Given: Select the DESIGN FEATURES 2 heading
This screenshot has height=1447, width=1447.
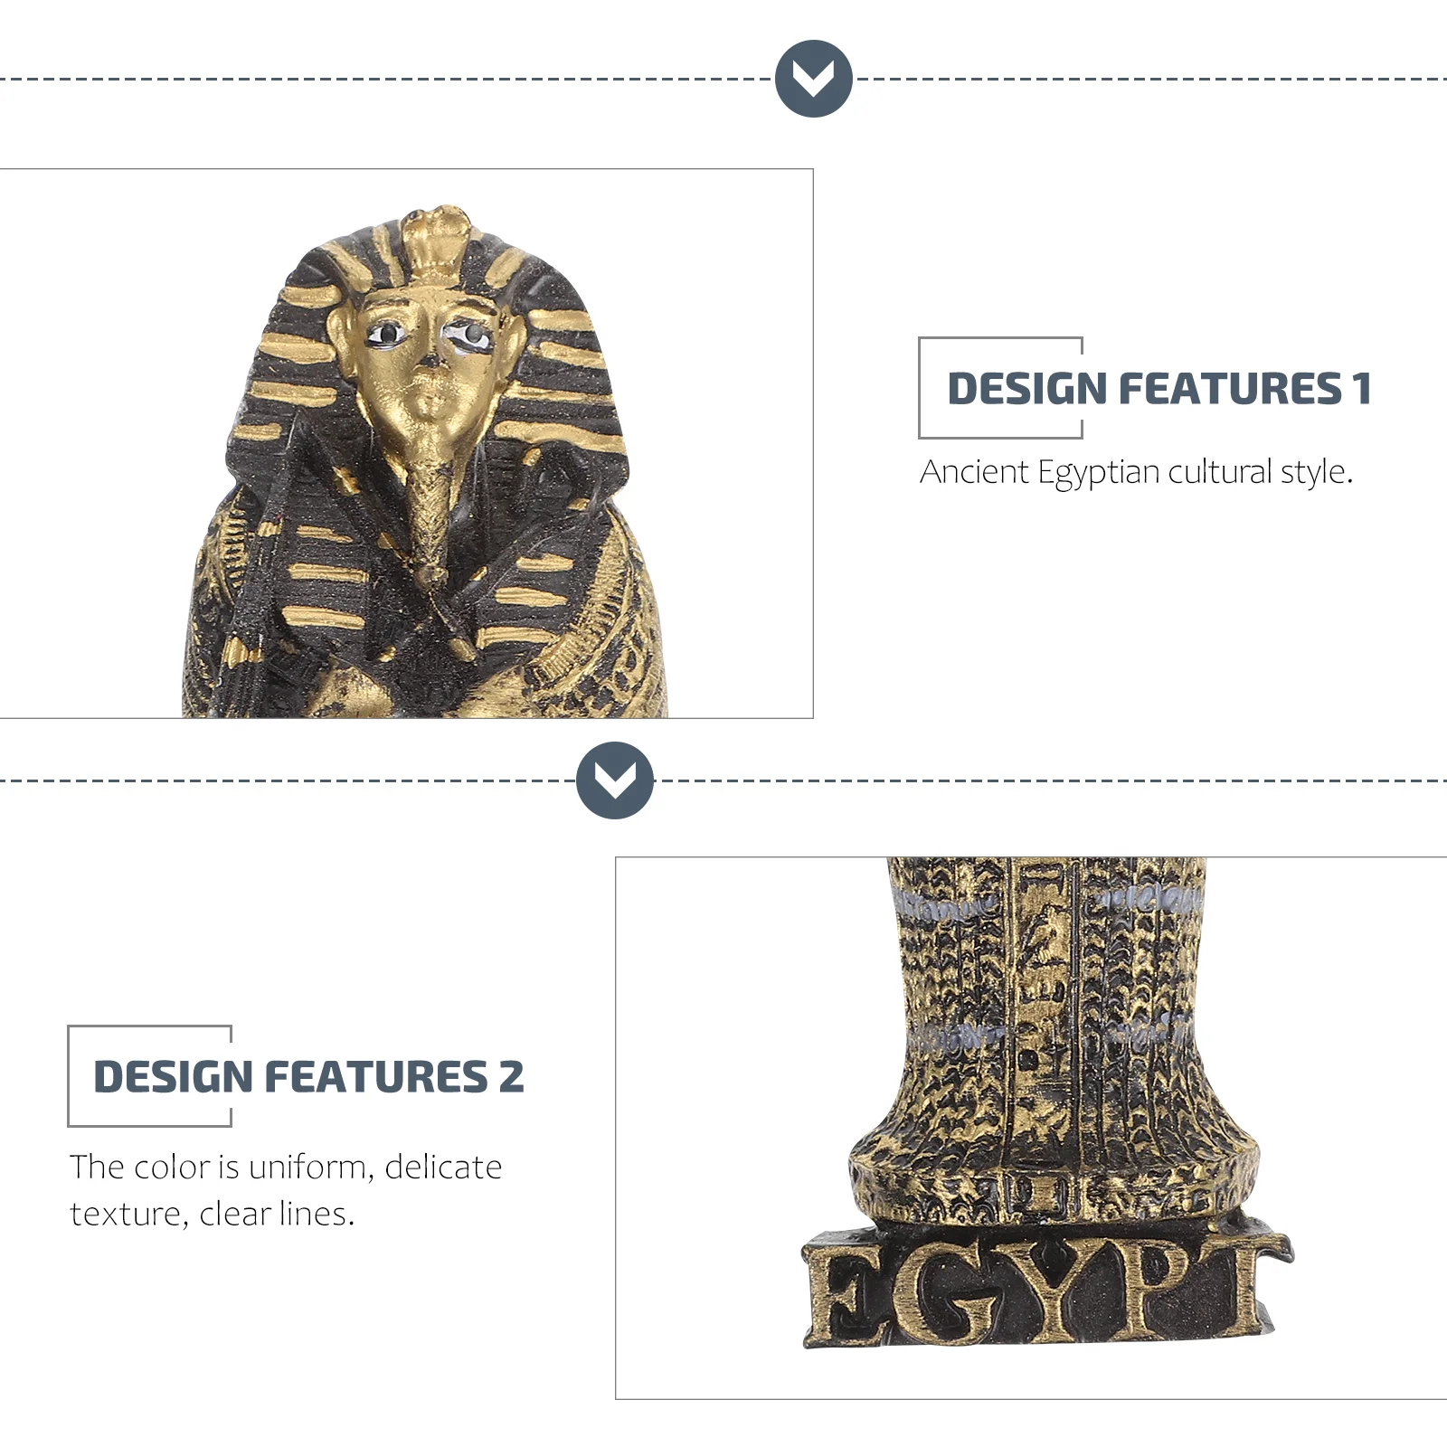Looking at the screenshot, I should [308, 1076].
